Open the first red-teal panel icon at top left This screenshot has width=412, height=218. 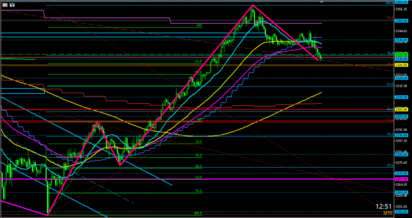point(5,5)
